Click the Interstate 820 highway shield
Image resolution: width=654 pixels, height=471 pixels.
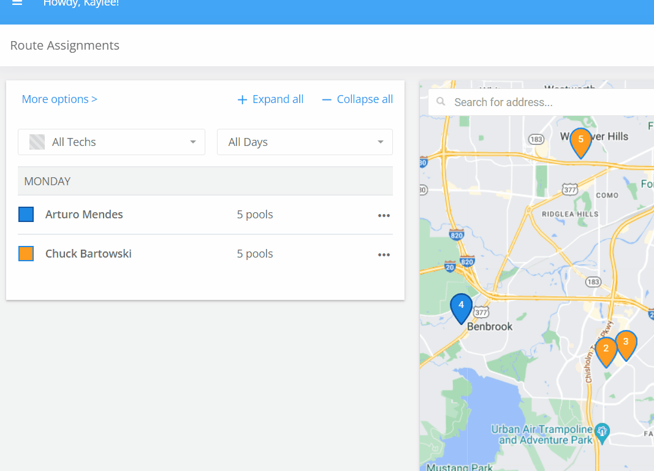coord(457,234)
